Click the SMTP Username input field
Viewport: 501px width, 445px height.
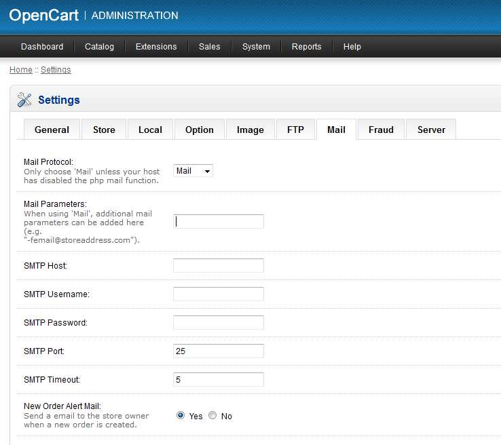[x=219, y=294]
